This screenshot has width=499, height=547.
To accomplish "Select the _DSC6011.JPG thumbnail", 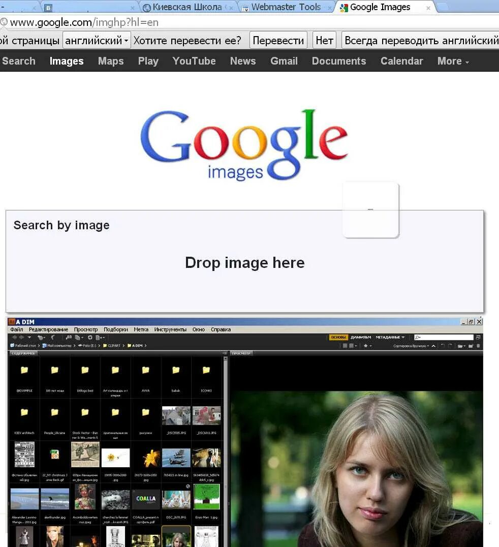I will coord(206,415).
